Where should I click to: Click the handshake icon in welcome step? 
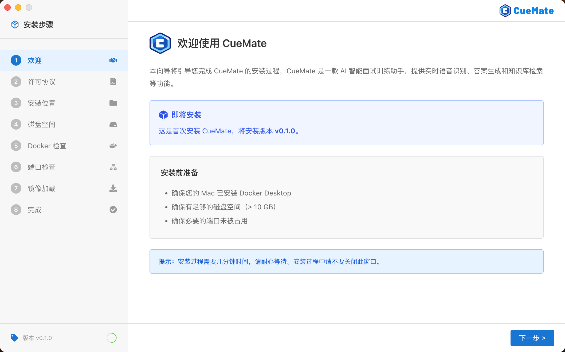pos(113,60)
